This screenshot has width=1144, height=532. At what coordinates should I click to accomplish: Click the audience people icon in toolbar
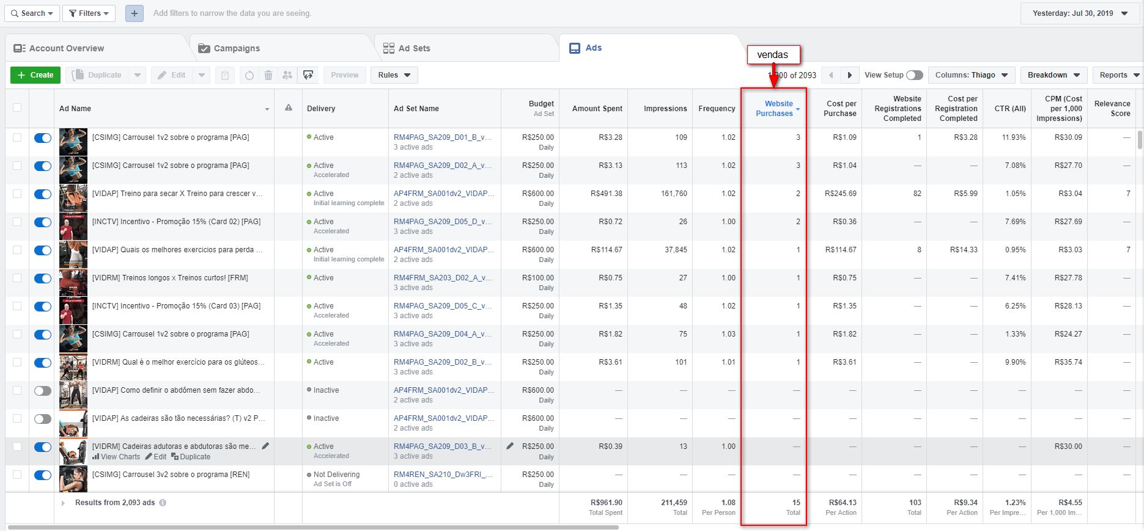[x=287, y=75]
